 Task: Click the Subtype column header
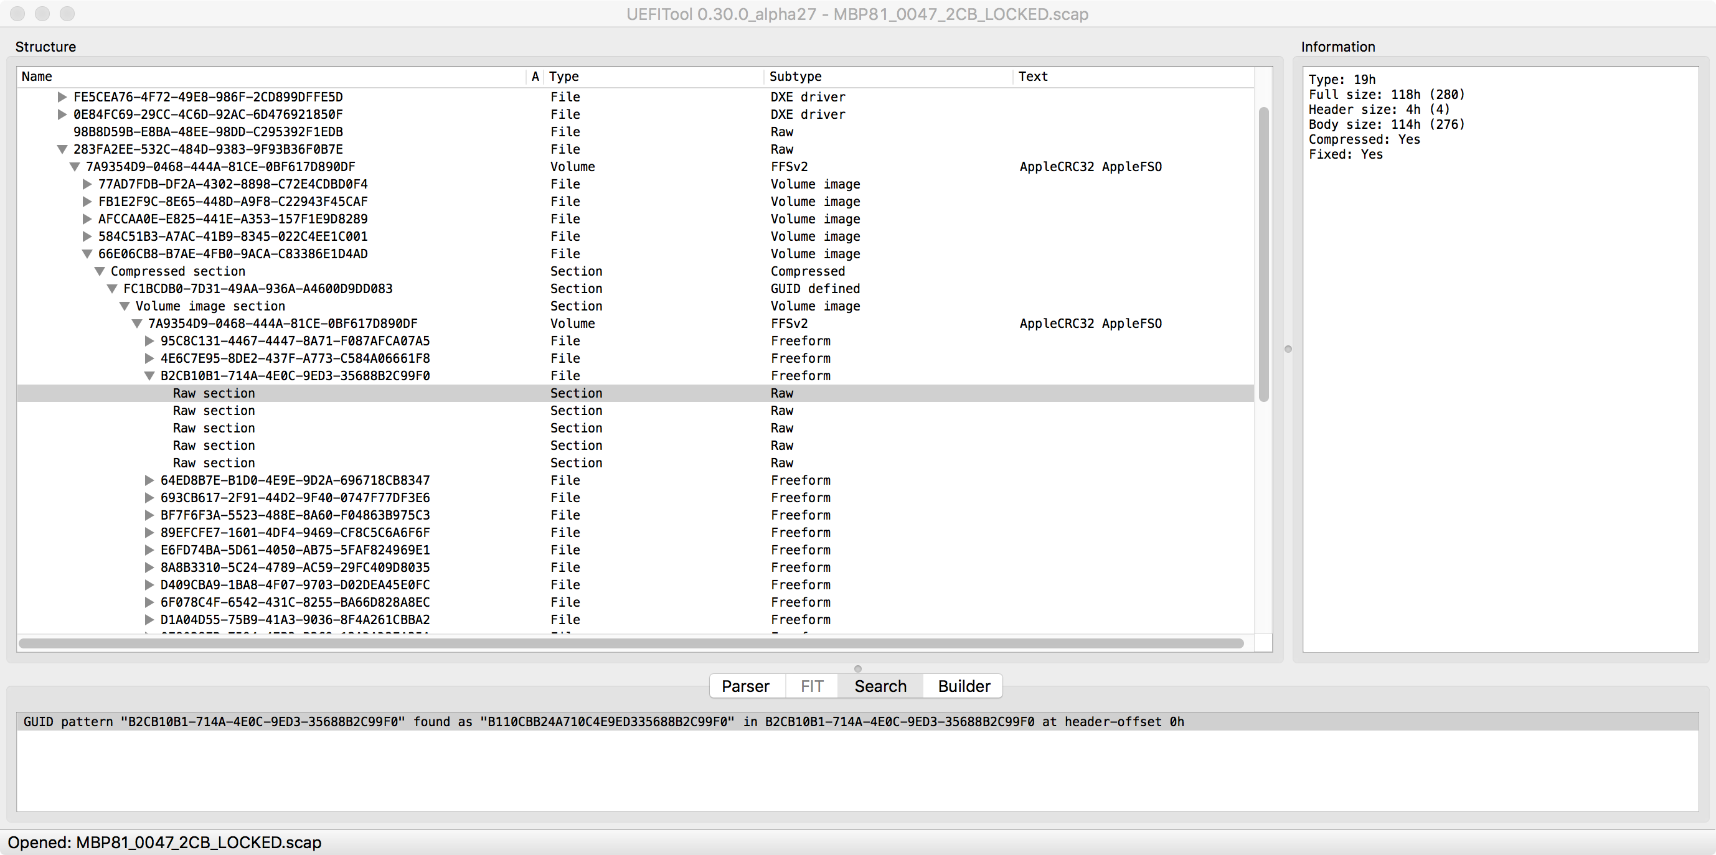tap(795, 77)
